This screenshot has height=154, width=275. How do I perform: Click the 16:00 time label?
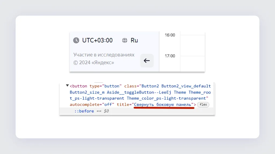tap(170, 35)
